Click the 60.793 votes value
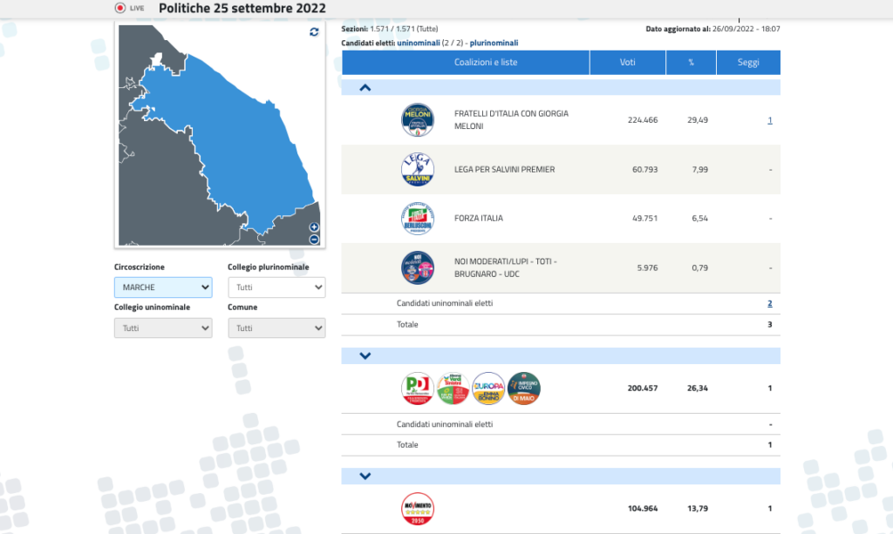The width and height of the screenshot is (893, 534). tap(644, 170)
